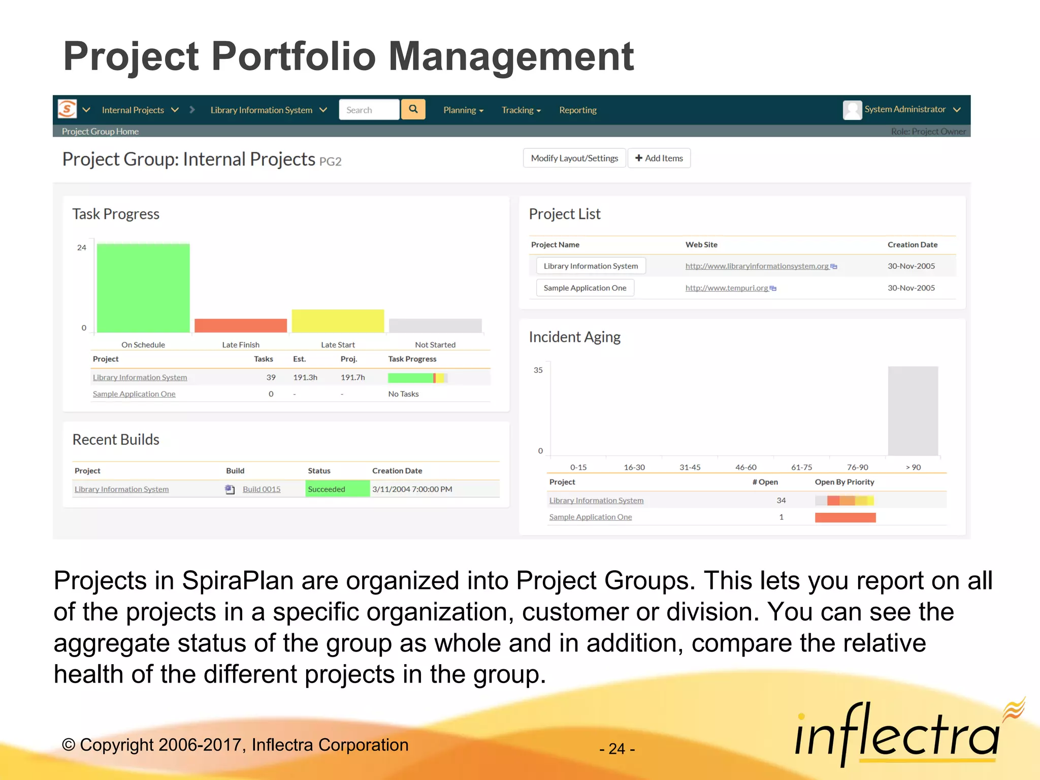Click the PG2 project group code

pyautogui.click(x=330, y=161)
